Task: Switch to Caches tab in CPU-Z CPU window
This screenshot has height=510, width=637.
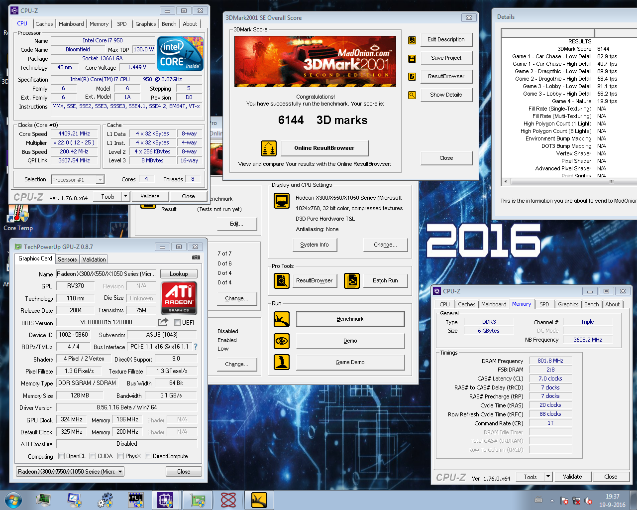Action: tap(44, 24)
